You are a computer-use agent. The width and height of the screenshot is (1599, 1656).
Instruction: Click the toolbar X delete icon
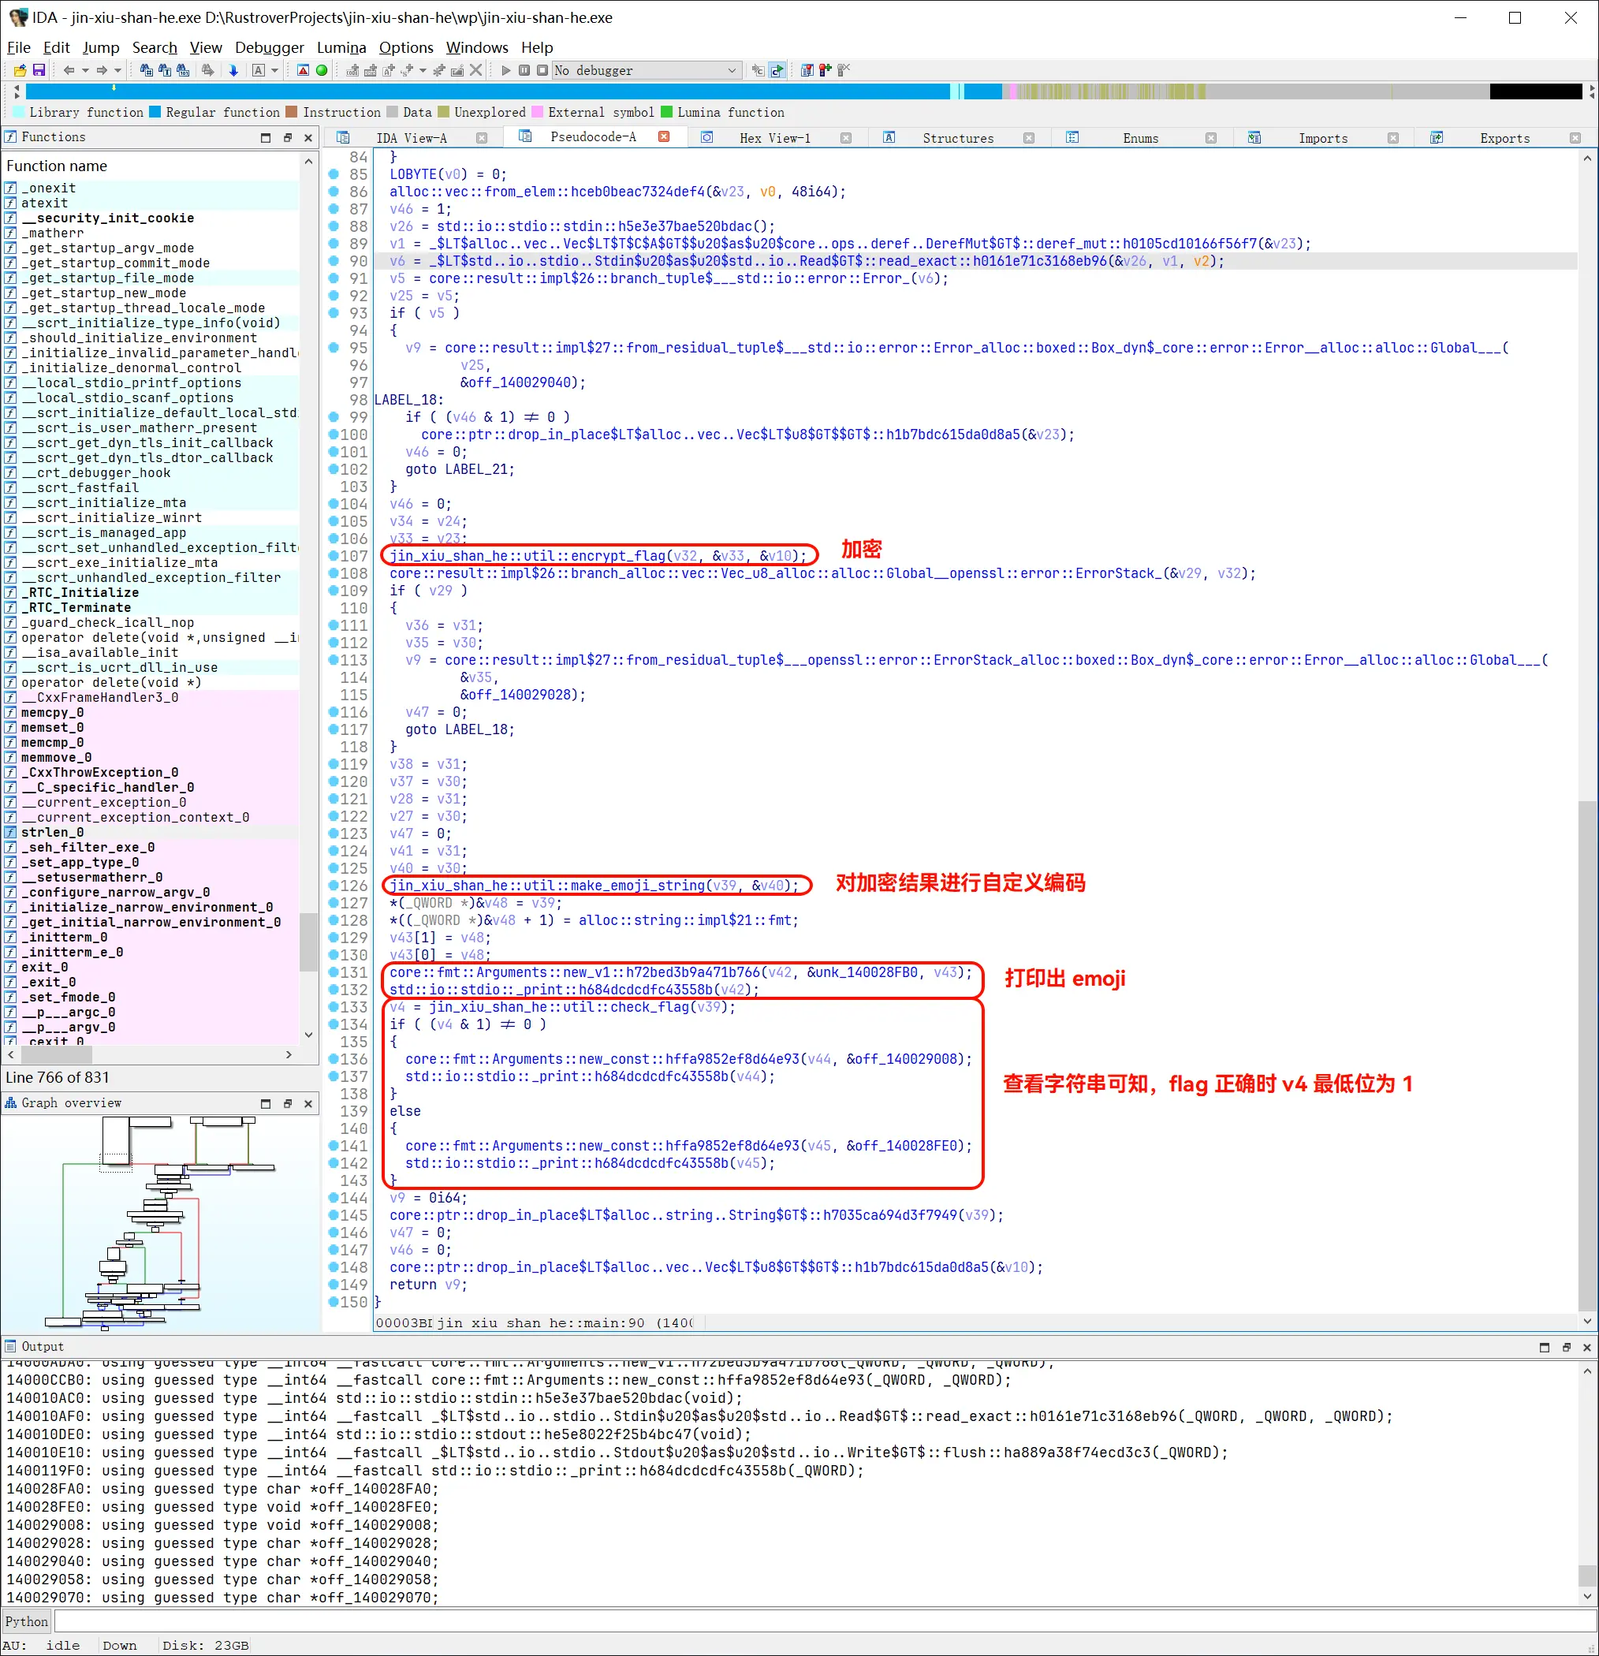[x=476, y=70]
